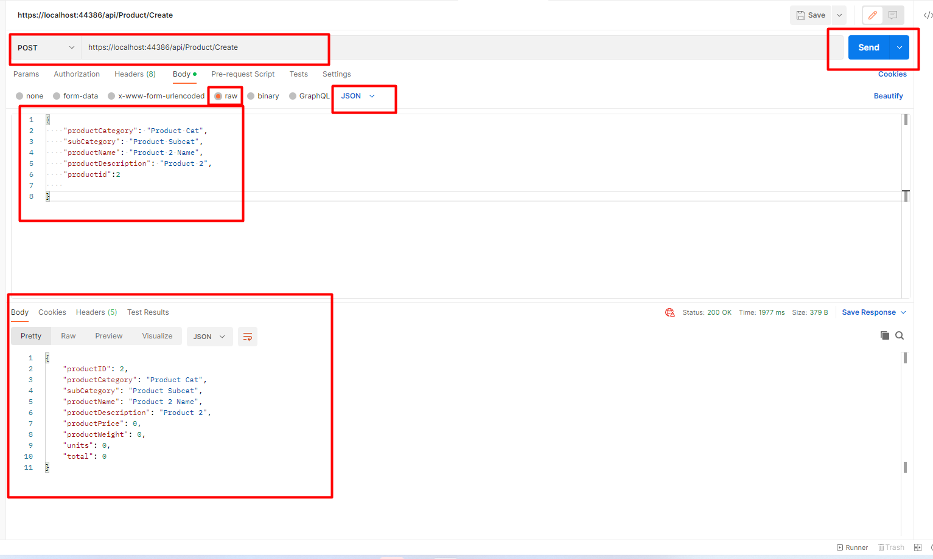This screenshot has width=933, height=559.
Task: Open the response Body tab
Action: 20,312
